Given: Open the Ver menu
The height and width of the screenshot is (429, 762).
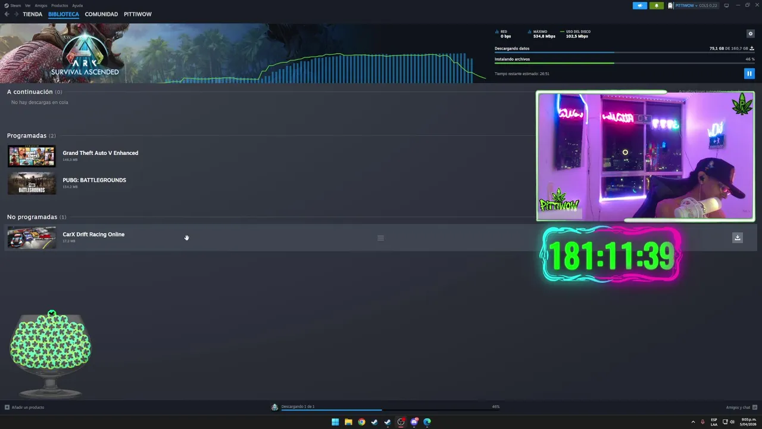Looking at the screenshot, I should pos(28,5).
